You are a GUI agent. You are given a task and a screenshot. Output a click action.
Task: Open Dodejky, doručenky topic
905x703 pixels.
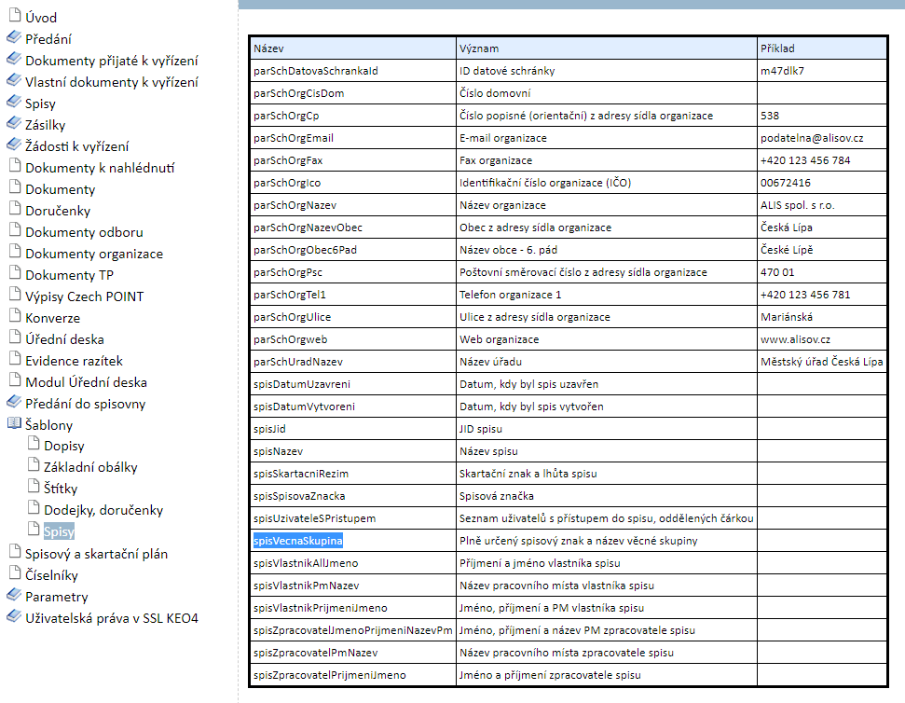[103, 510]
